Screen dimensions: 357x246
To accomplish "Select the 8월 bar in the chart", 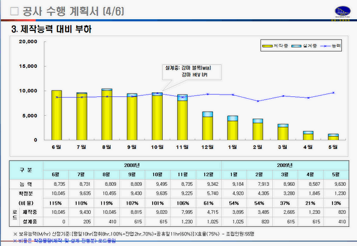I will click(107, 115).
